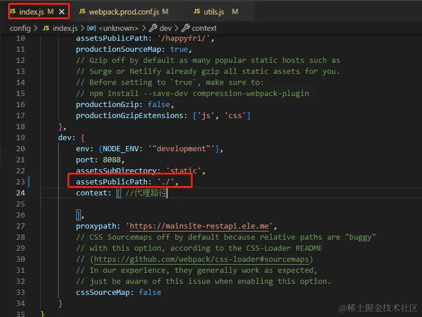Screen dimensions: 422x317
Task: Click the JS file icon on utils.js tab
Action: click(x=197, y=11)
